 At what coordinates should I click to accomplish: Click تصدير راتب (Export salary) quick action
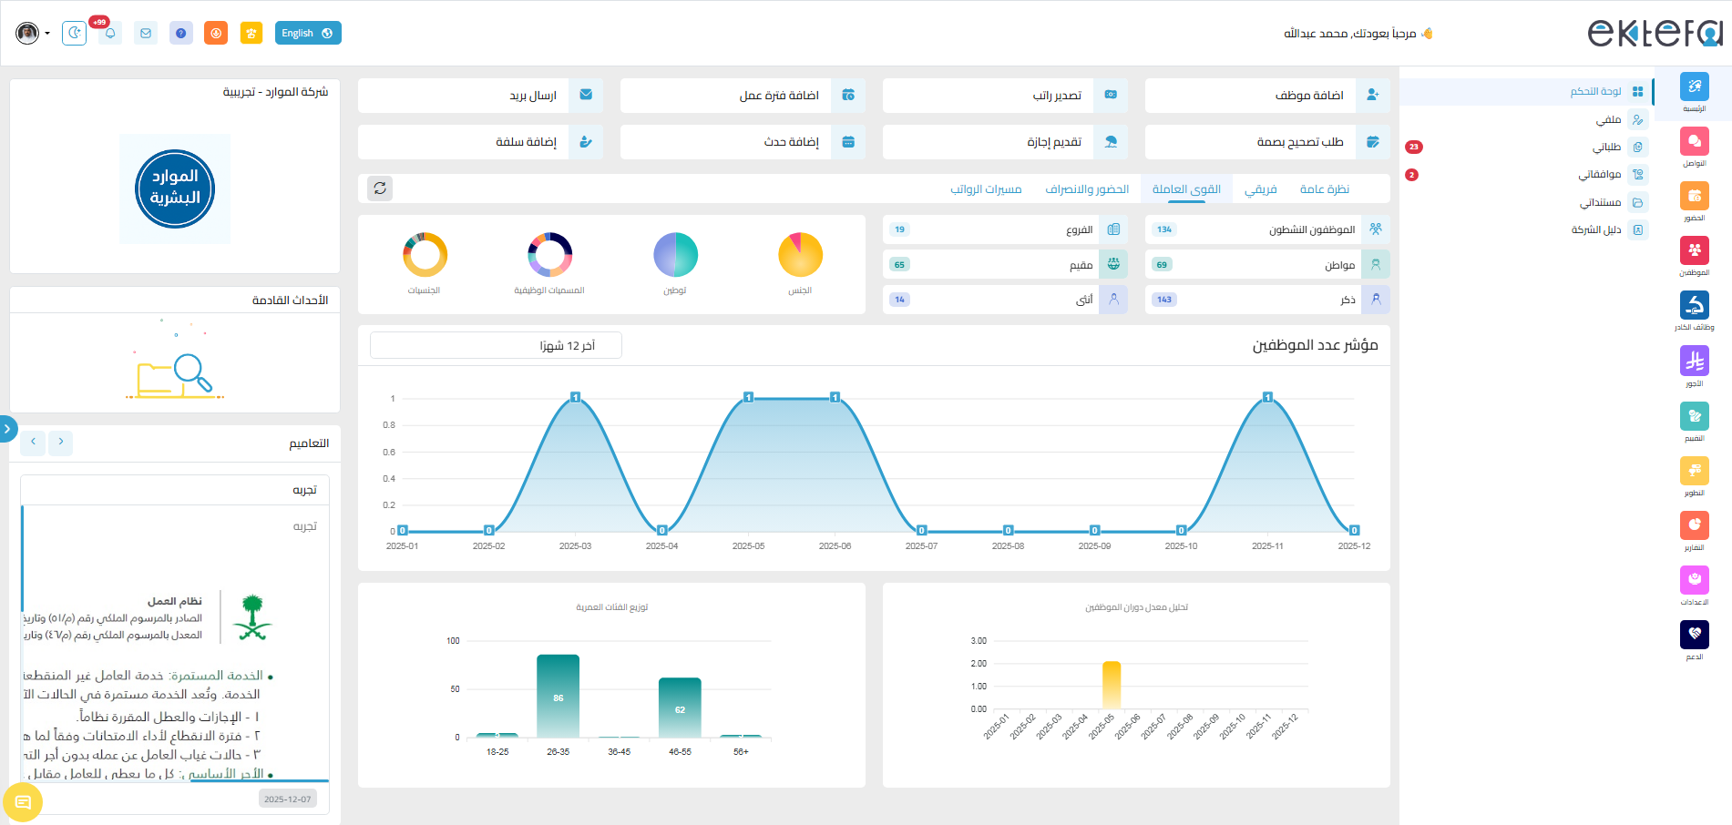(x=1005, y=95)
